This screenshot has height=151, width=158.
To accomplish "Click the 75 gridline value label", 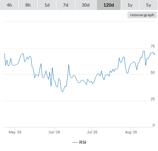I will 153,46.
